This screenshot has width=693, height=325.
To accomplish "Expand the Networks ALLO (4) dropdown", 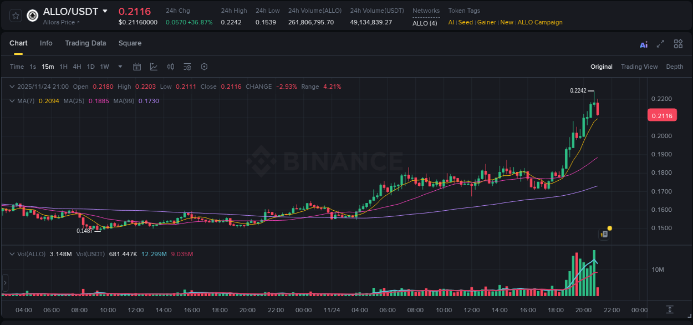I will (x=425, y=23).
